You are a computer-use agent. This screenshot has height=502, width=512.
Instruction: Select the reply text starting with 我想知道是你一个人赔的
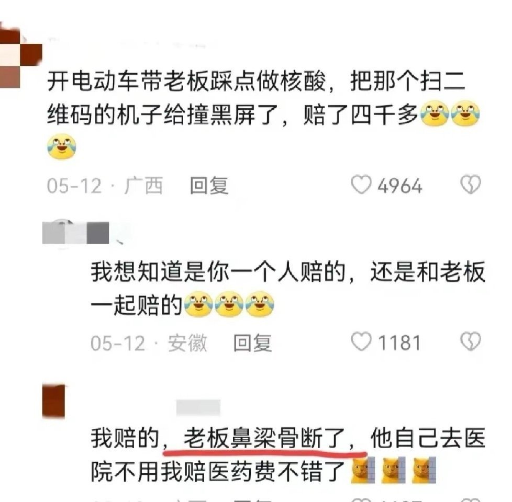(288, 289)
